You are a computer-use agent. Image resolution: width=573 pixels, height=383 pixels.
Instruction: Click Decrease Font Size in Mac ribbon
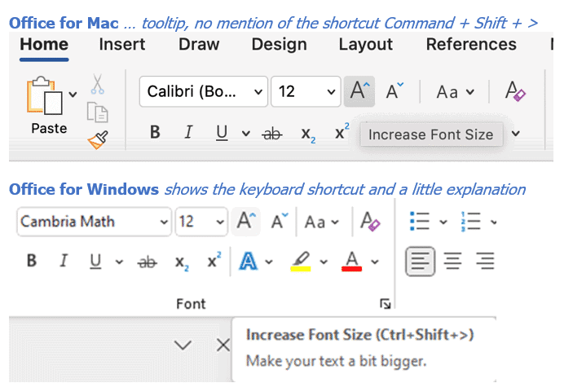(x=394, y=91)
